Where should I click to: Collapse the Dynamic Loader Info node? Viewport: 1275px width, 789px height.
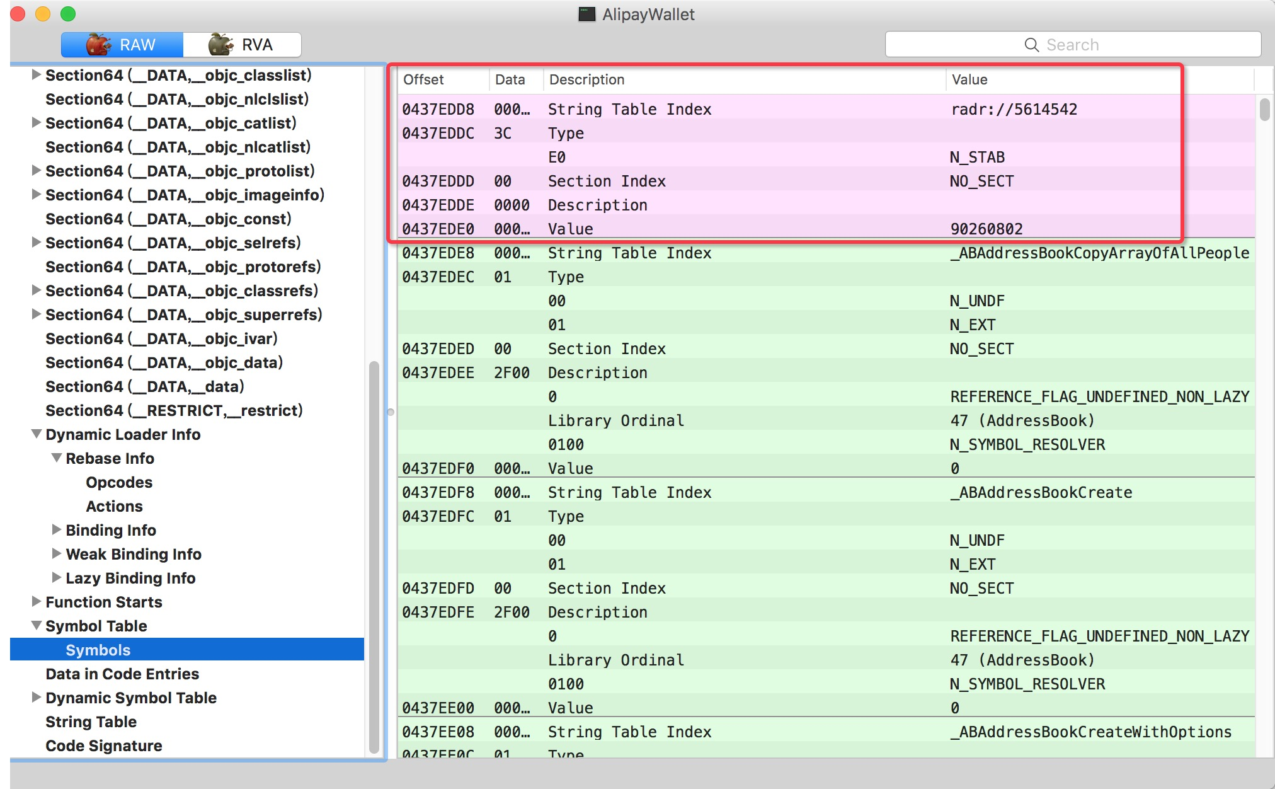[x=37, y=434]
